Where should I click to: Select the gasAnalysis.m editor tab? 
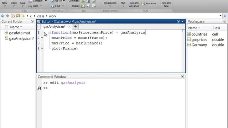(x=54, y=27)
